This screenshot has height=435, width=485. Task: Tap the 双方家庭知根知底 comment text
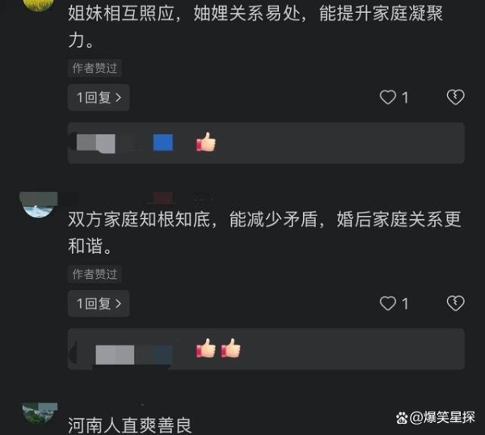tap(264, 233)
